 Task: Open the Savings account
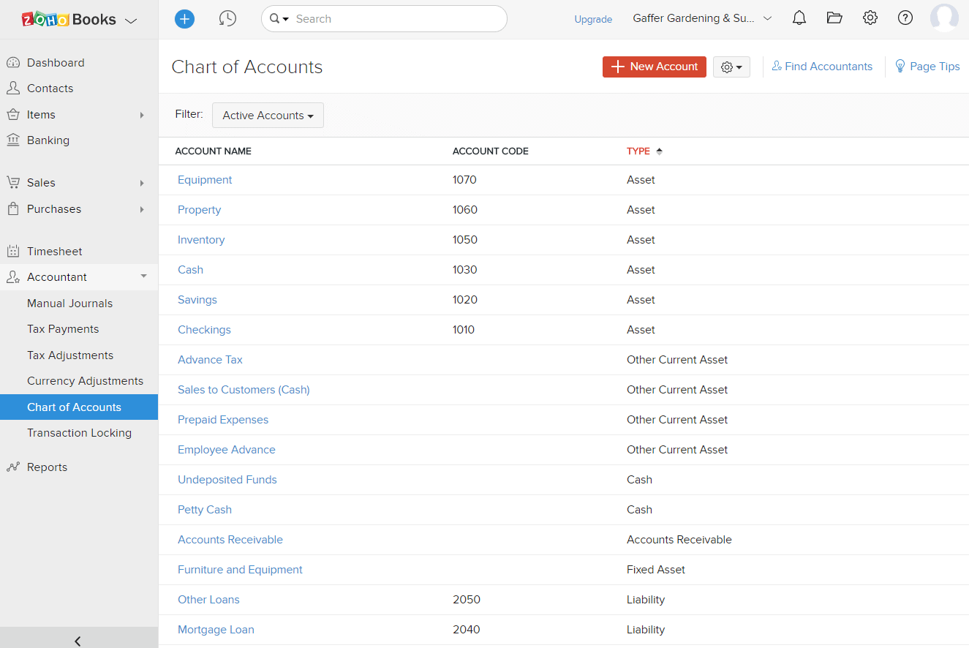coord(197,300)
